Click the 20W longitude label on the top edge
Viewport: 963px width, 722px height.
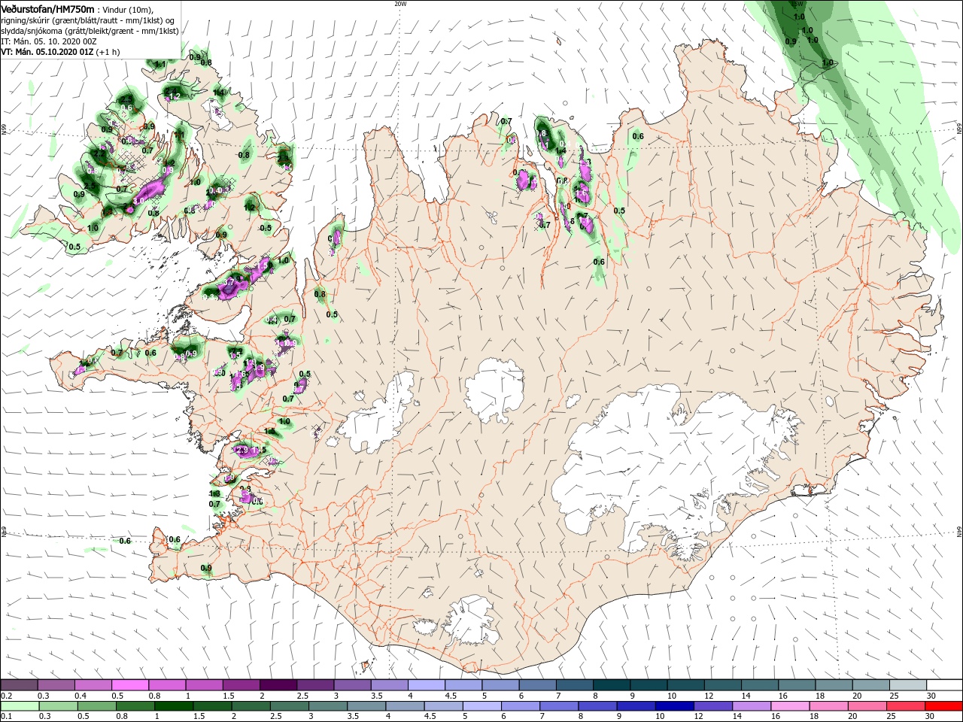[x=400, y=4]
